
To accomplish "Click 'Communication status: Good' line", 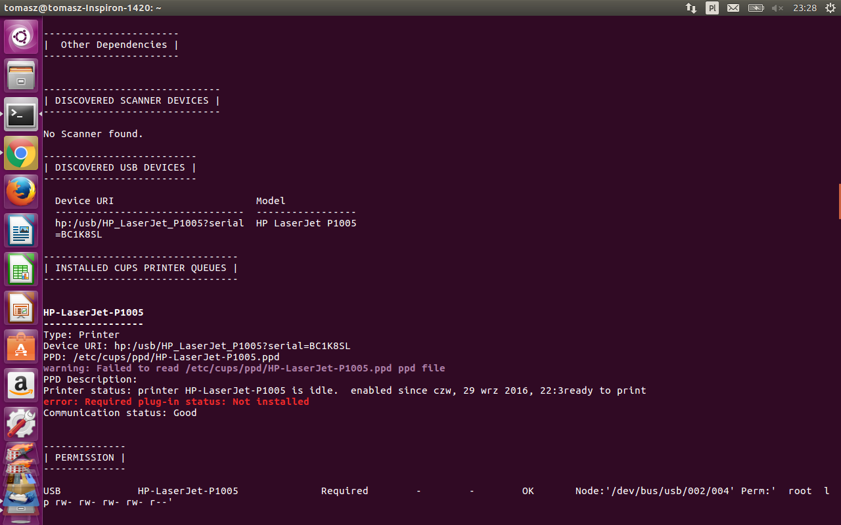I will (120, 413).
